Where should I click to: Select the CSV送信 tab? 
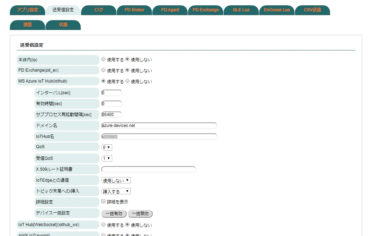click(312, 10)
